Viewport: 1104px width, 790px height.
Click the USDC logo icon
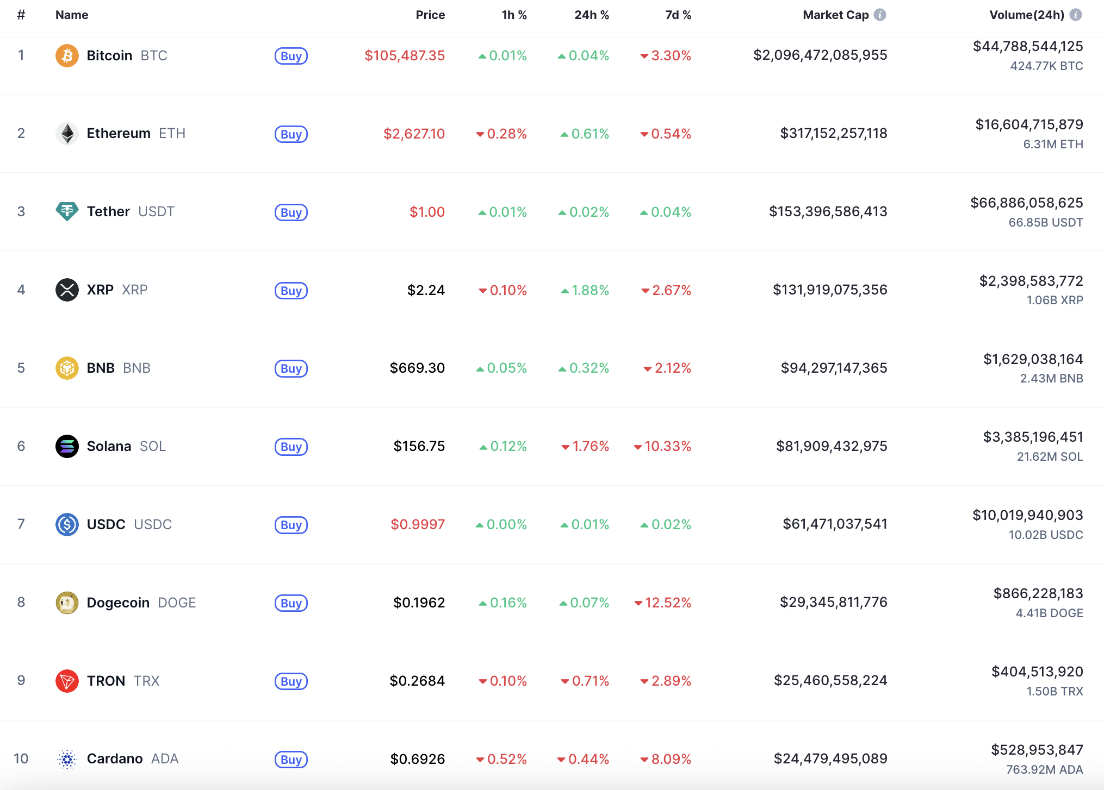click(67, 524)
